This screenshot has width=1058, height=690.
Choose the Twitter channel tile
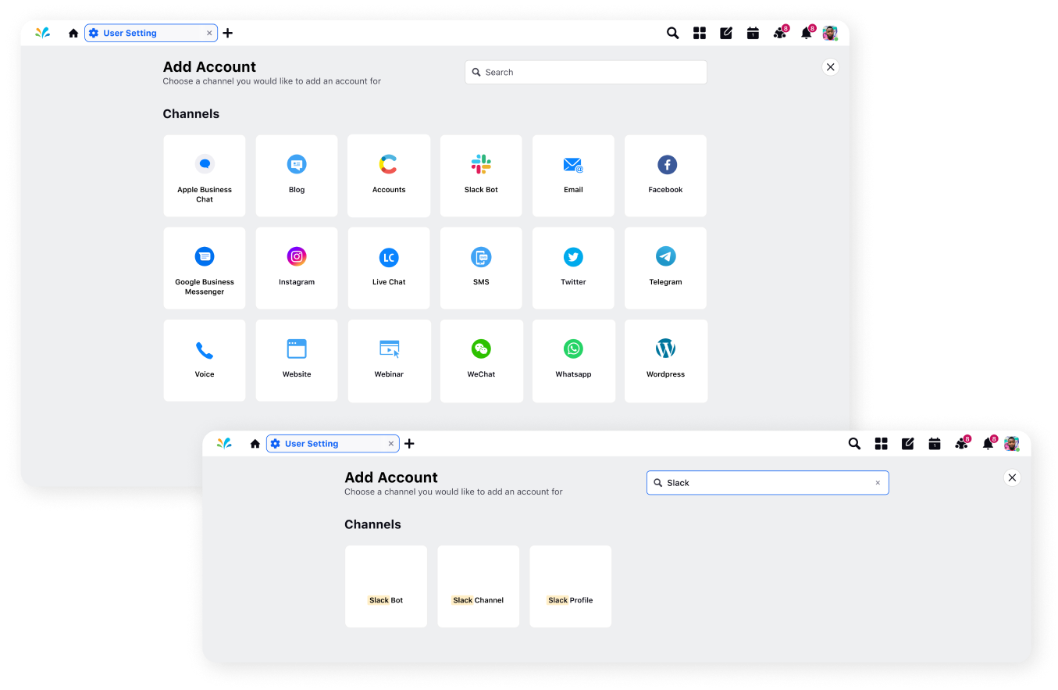point(573,268)
